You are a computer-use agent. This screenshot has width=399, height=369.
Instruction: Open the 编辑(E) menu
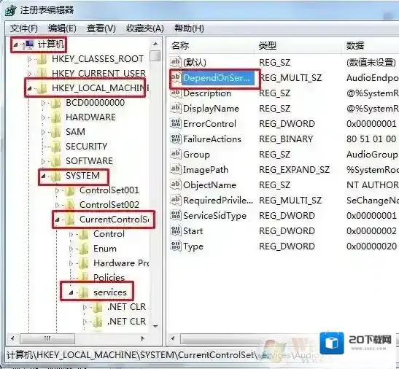coord(62,28)
